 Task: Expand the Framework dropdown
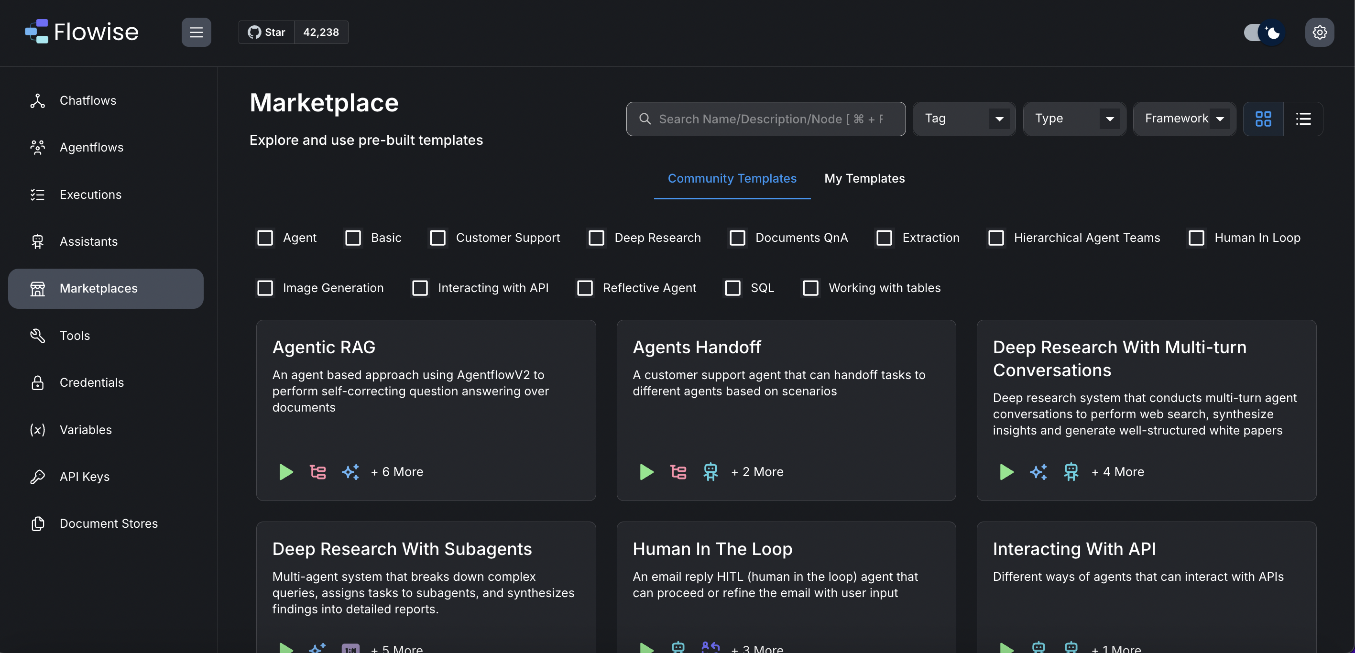point(1184,119)
